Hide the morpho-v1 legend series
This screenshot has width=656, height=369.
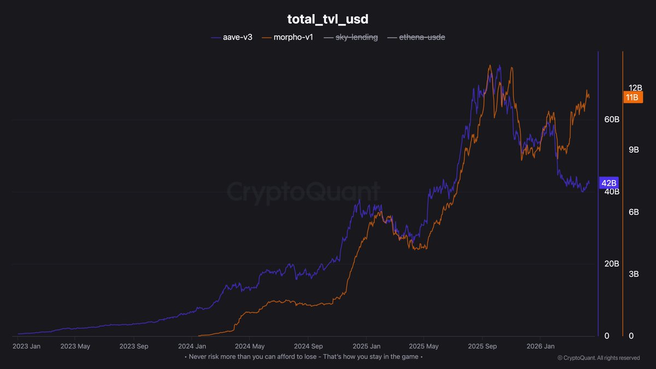pyautogui.click(x=288, y=37)
